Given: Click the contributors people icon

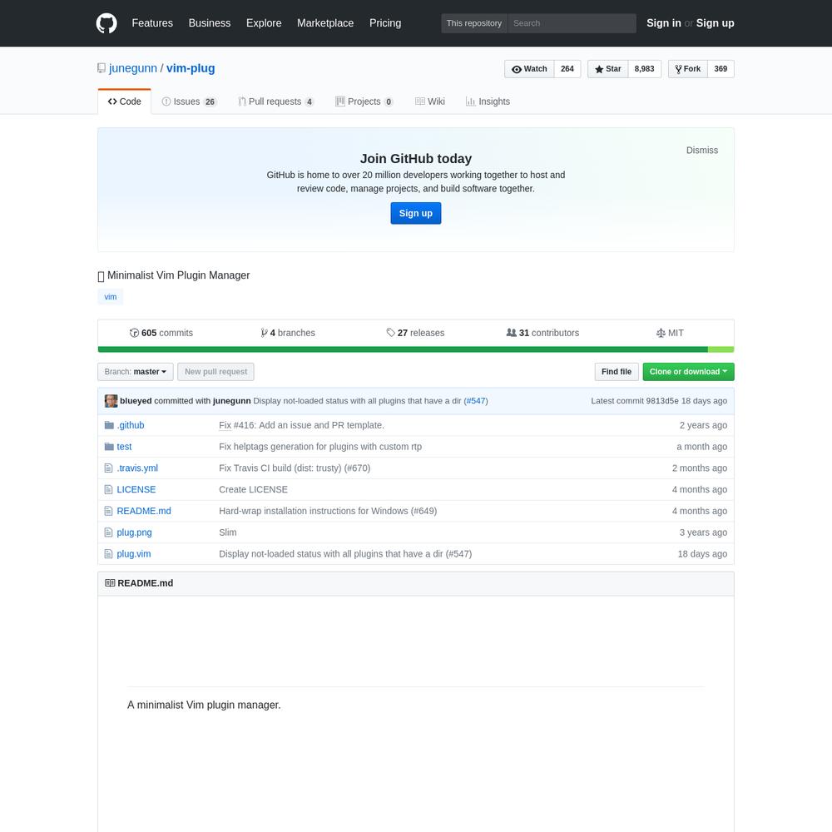Looking at the screenshot, I should [x=511, y=332].
